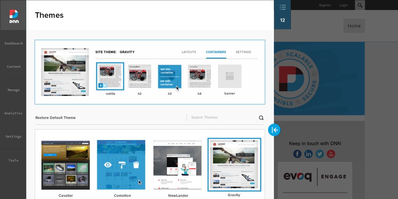Screen dimensions: 398x199
Task: Click the Gravity site theme preview image
Action: coord(65,72)
